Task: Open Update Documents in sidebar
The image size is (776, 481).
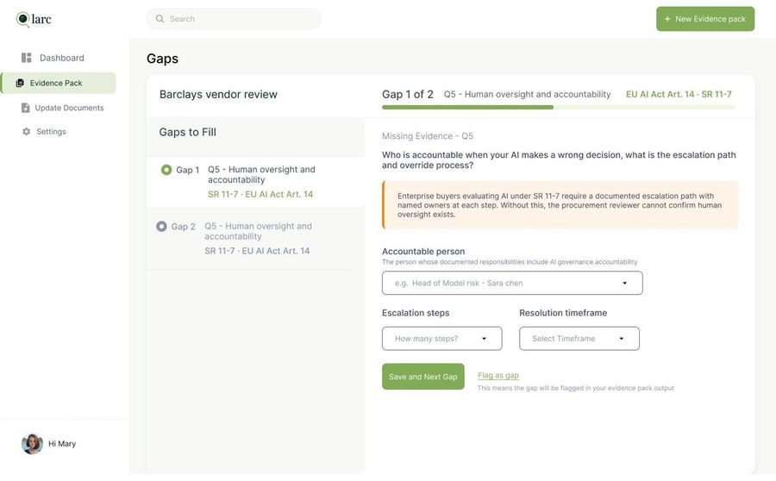Action: 62,108
